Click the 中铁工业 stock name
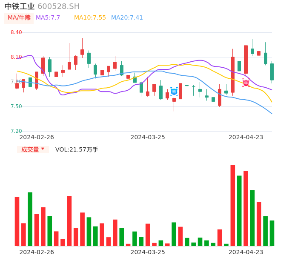This screenshot has height=258, width=292. 20,6
